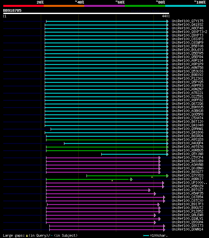Viewport: 209px width, 238px height.
Task: Click the cyan alignment bar for UniRef100_Q7Y1T5
Action: tap(106, 22)
